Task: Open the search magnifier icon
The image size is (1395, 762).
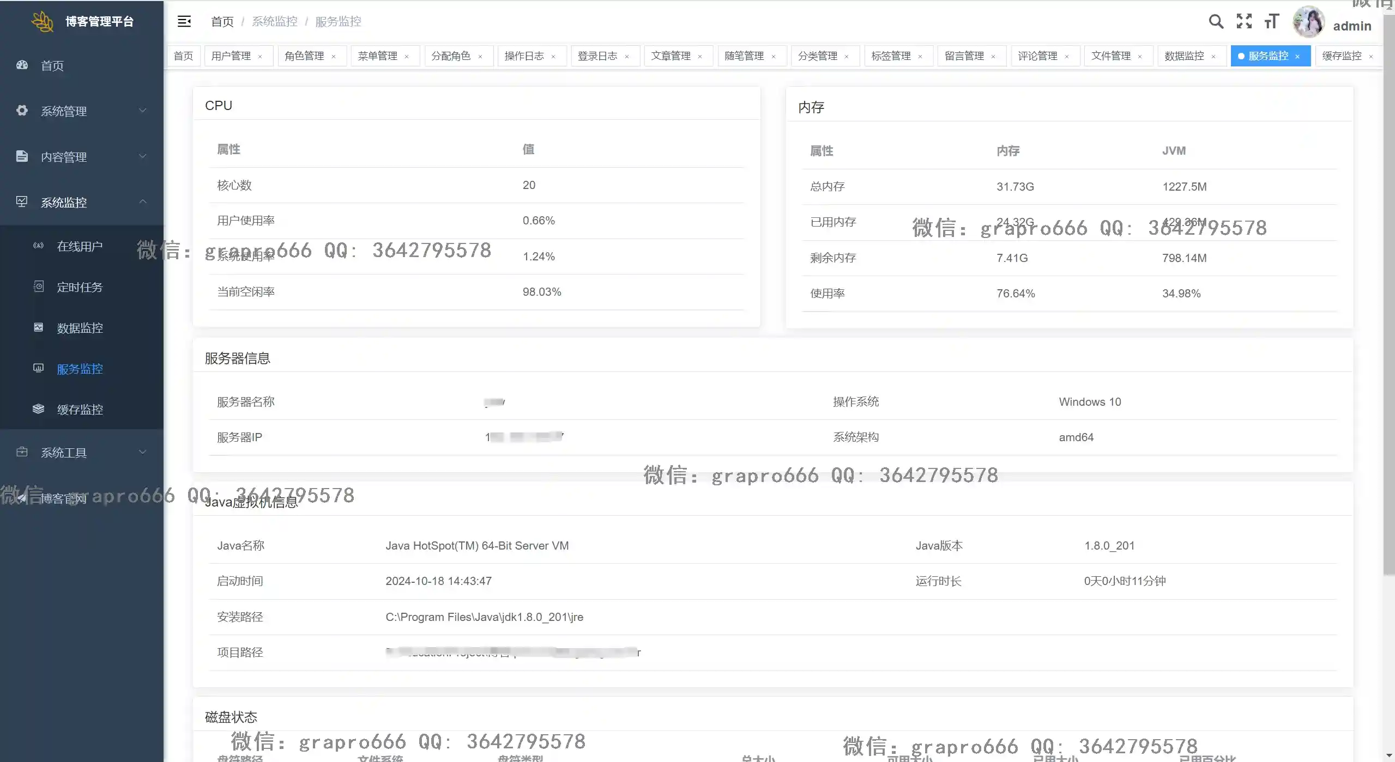Action: (x=1216, y=21)
